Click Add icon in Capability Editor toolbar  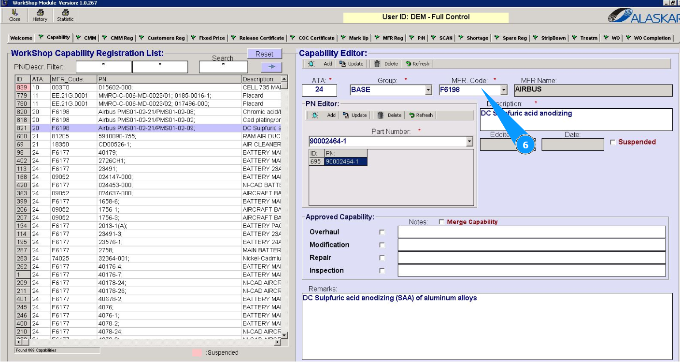(x=312, y=64)
